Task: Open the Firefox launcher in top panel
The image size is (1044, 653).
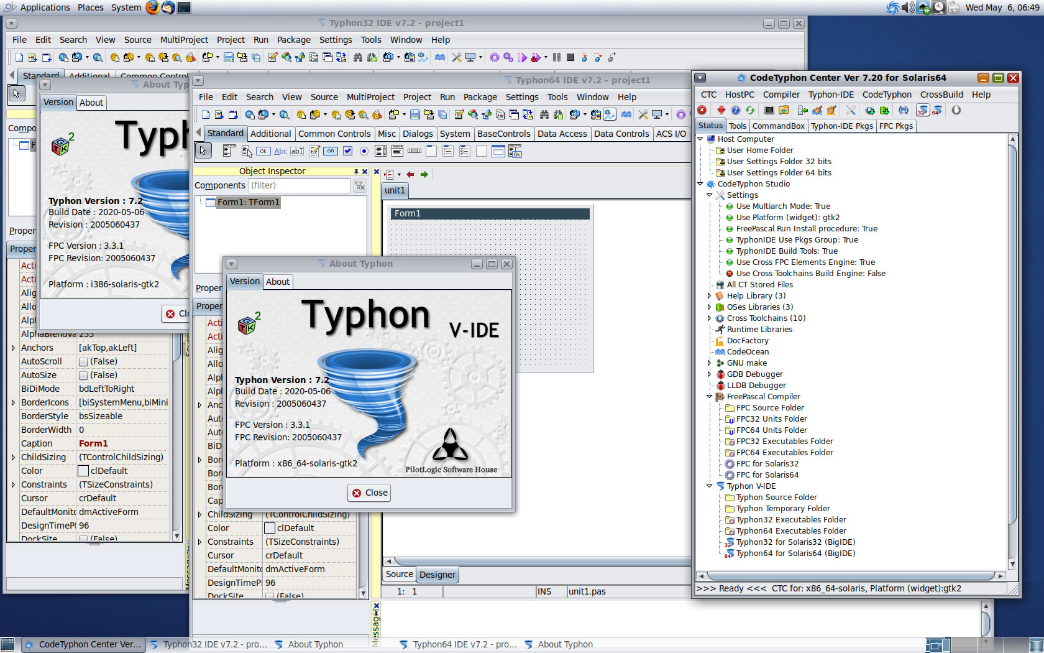Action: [x=152, y=7]
